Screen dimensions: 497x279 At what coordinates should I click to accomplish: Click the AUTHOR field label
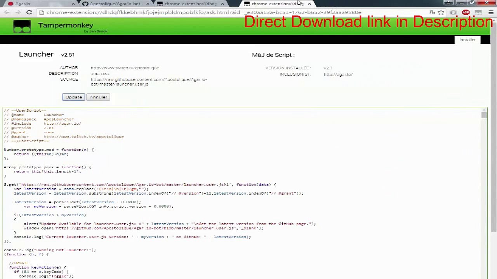pyautogui.click(x=69, y=68)
